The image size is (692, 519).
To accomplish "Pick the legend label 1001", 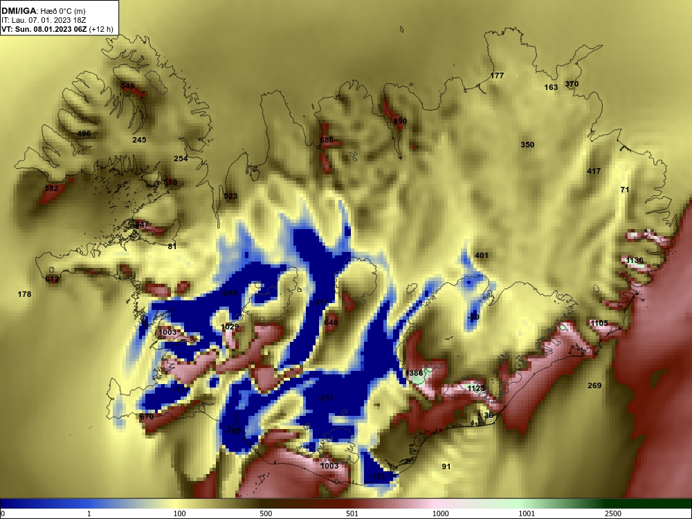I will coord(527,513).
